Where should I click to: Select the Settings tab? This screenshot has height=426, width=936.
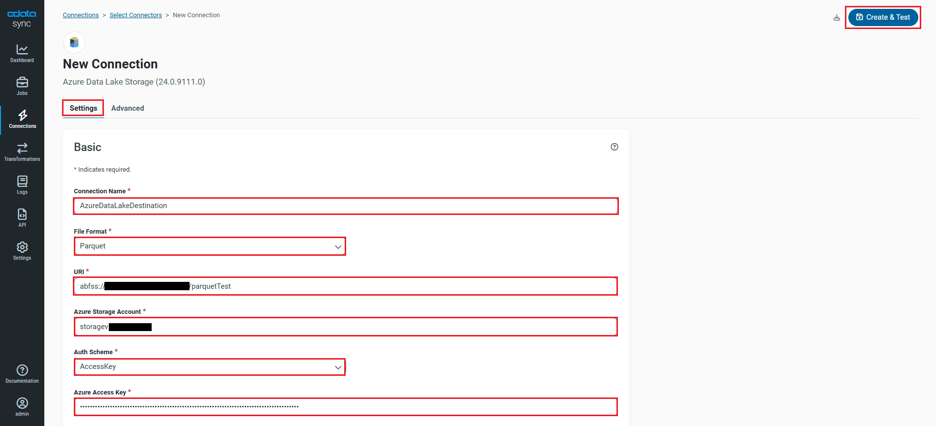pos(83,108)
